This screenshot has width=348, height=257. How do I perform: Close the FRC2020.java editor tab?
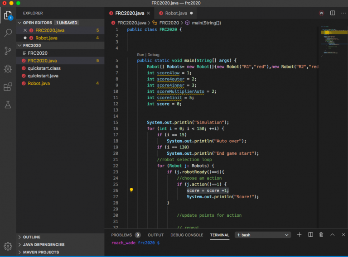click(x=149, y=13)
